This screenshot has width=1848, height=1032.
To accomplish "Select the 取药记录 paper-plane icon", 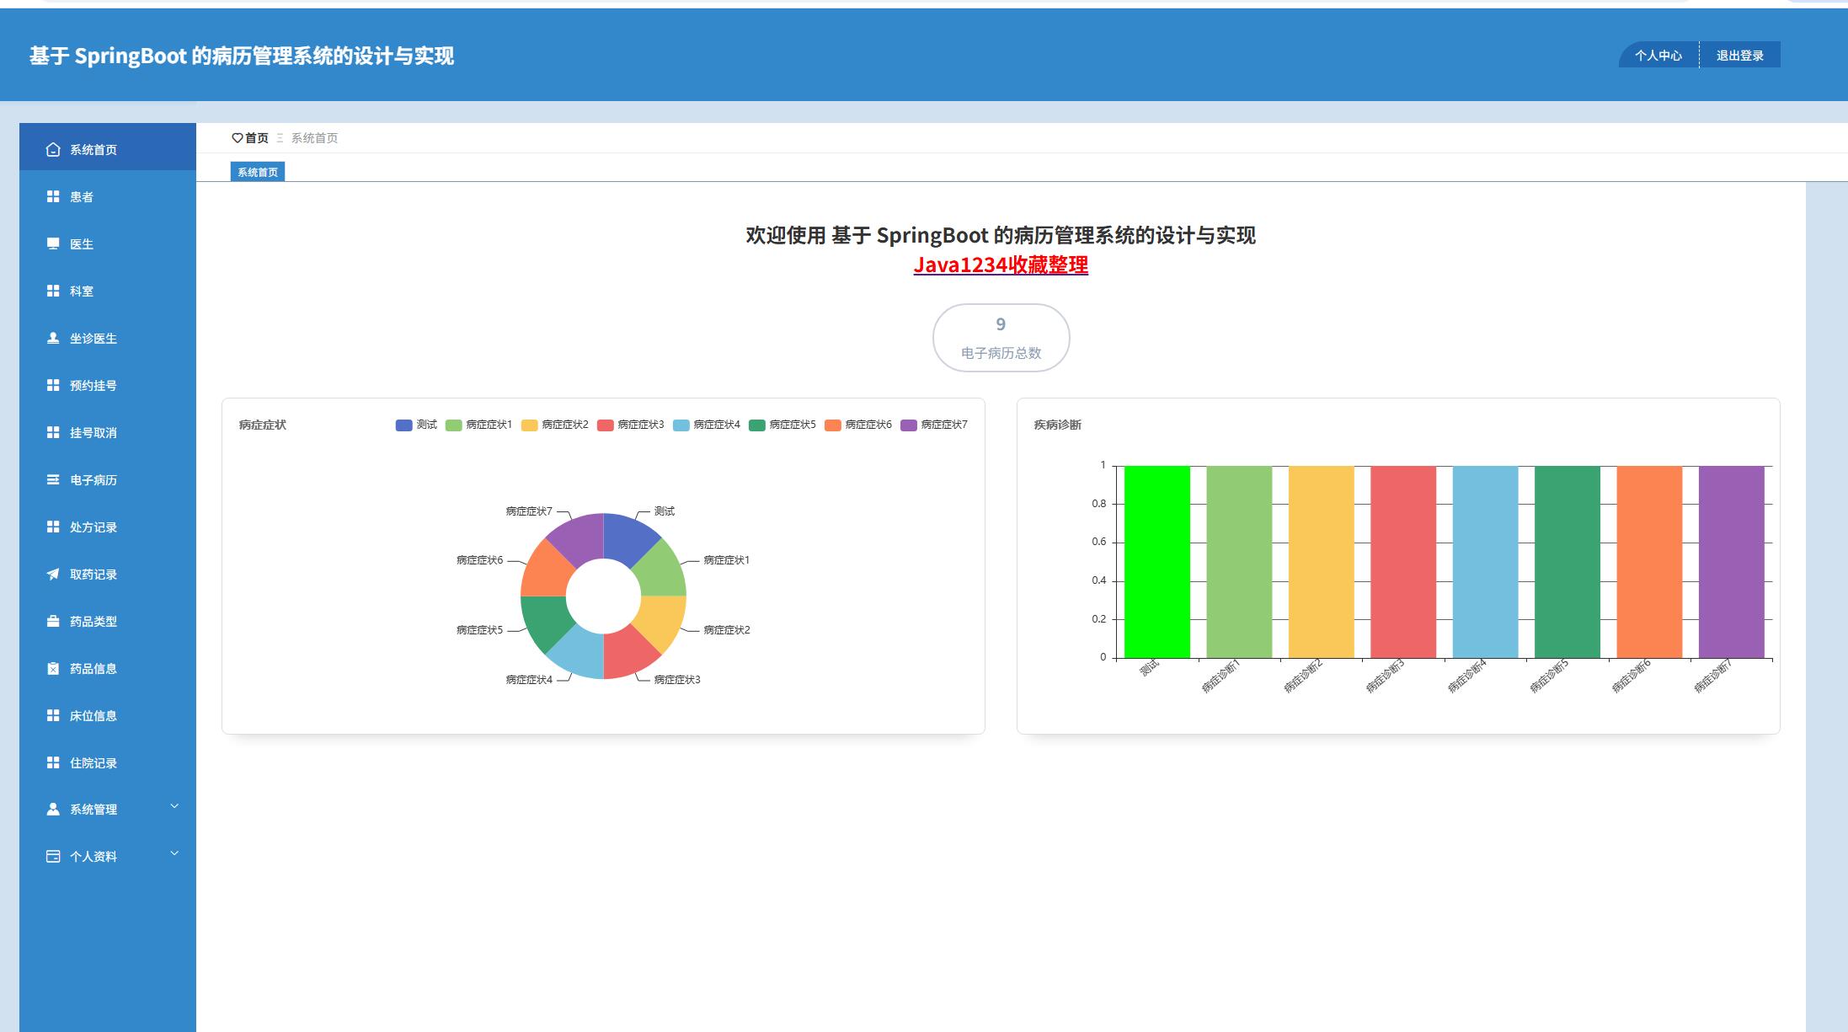I will 51,574.
